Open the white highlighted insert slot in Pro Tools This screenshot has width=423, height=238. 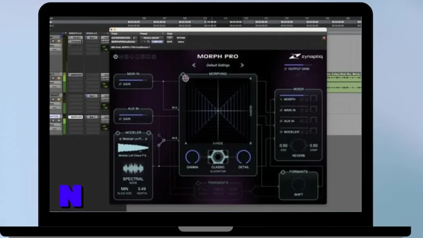[76, 117]
